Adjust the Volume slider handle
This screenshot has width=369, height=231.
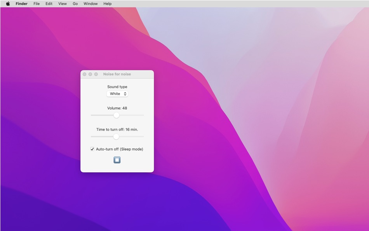[117, 115]
